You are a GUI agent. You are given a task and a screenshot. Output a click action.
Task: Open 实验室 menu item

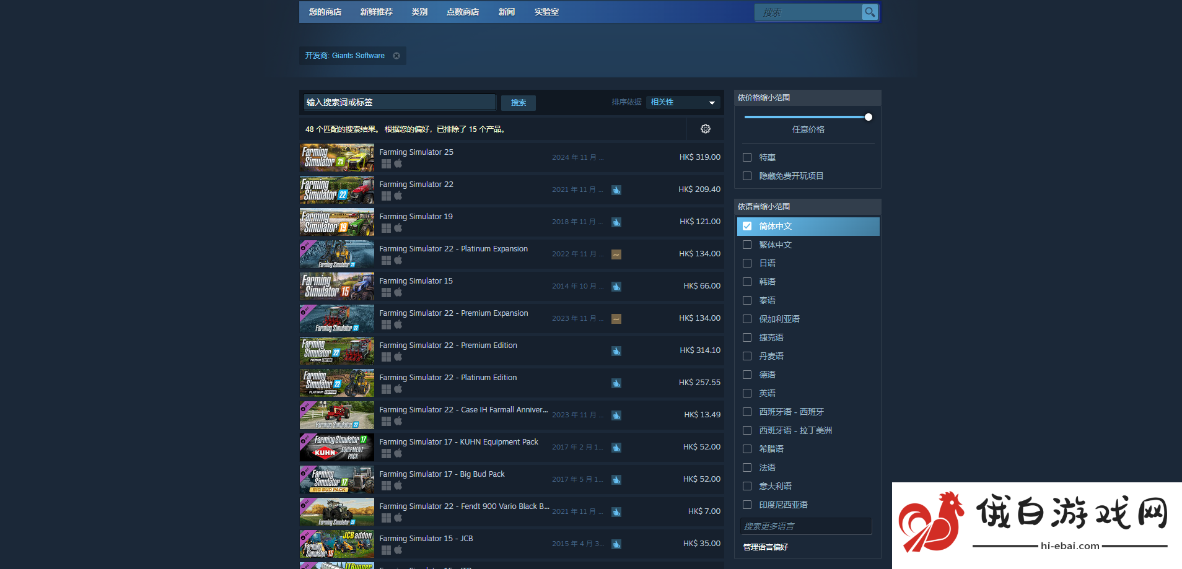pyautogui.click(x=547, y=12)
